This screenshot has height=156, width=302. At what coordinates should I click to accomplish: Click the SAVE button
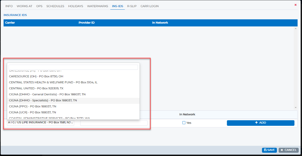pyautogui.click(x=269, y=150)
